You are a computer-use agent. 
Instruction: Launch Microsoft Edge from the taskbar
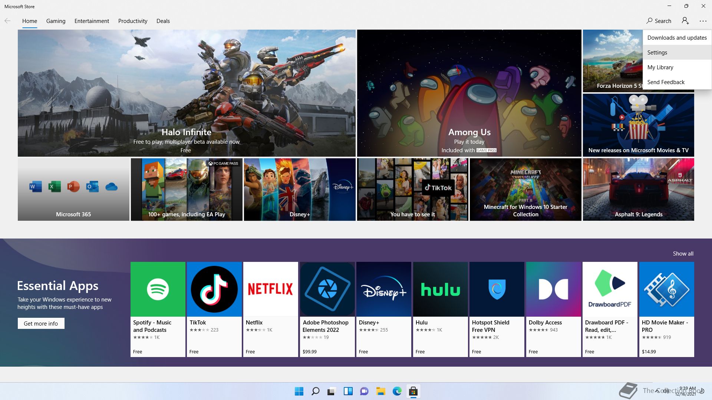pyautogui.click(x=397, y=391)
